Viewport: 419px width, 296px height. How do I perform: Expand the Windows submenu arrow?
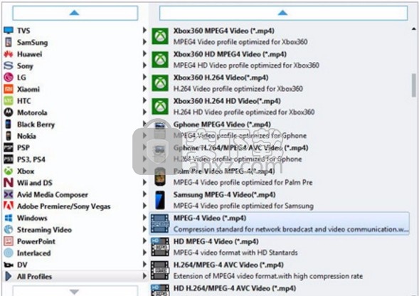tap(144, 217)
